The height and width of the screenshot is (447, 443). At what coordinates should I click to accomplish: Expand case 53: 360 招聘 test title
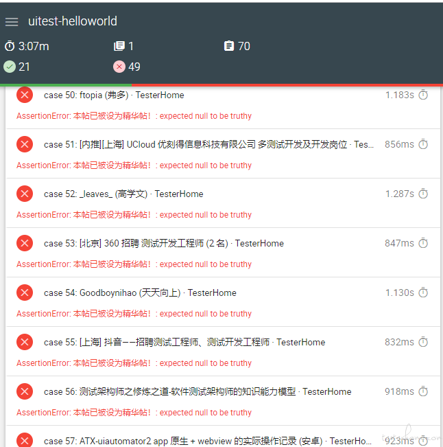click(164, 243)
